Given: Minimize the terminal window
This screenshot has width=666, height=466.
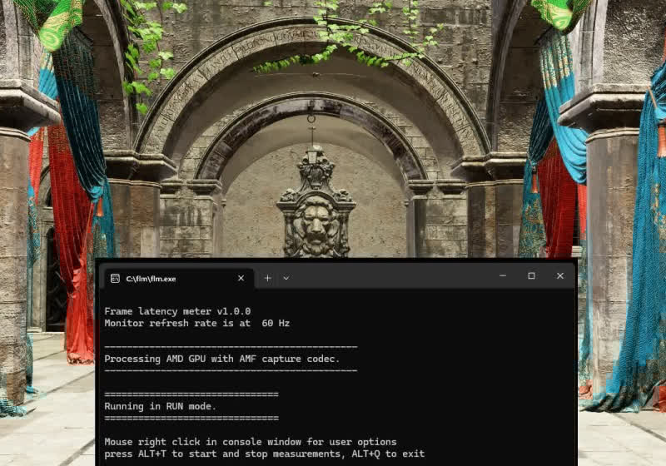Looking at the screenshot, I should [503, 276].
